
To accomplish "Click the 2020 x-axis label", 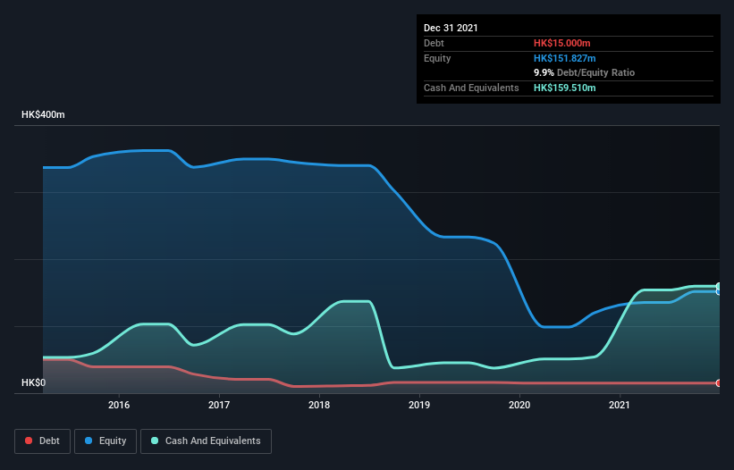I will coord(519,405).
